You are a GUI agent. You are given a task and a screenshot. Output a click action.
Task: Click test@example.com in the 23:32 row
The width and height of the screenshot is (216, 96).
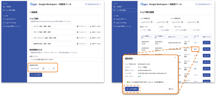(175, 42)
